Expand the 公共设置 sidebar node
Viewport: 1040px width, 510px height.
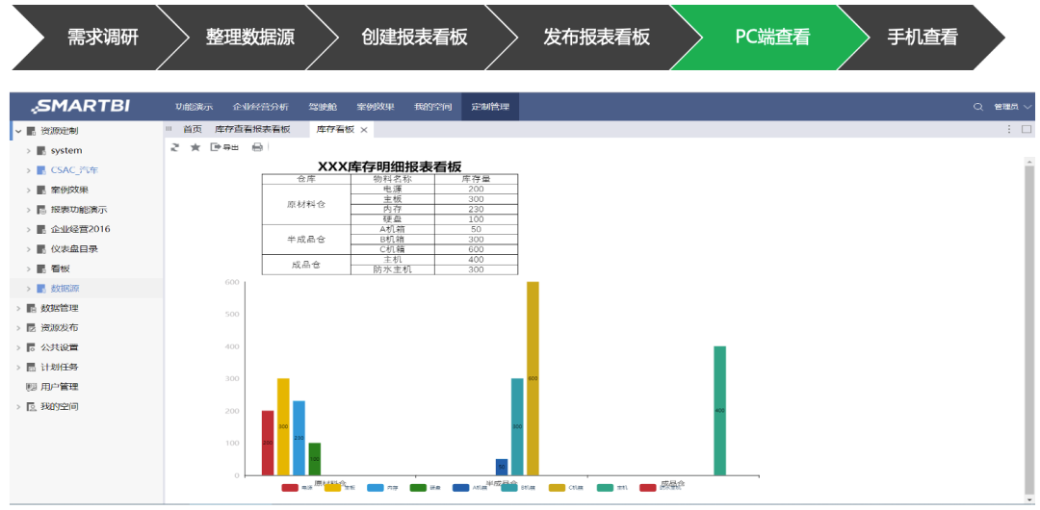click(18, 347)
